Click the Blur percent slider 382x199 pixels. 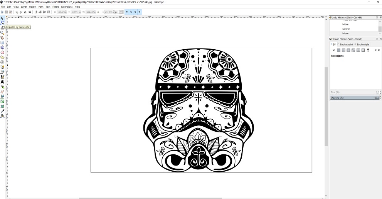(355, 92)
